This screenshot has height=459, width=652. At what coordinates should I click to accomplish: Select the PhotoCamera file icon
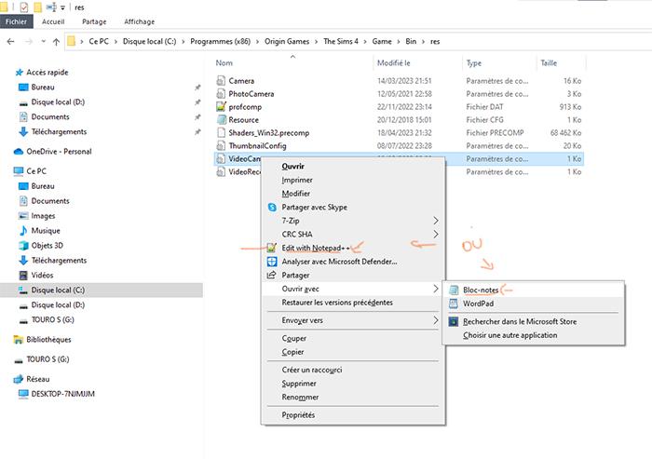(x=221, y=93)
